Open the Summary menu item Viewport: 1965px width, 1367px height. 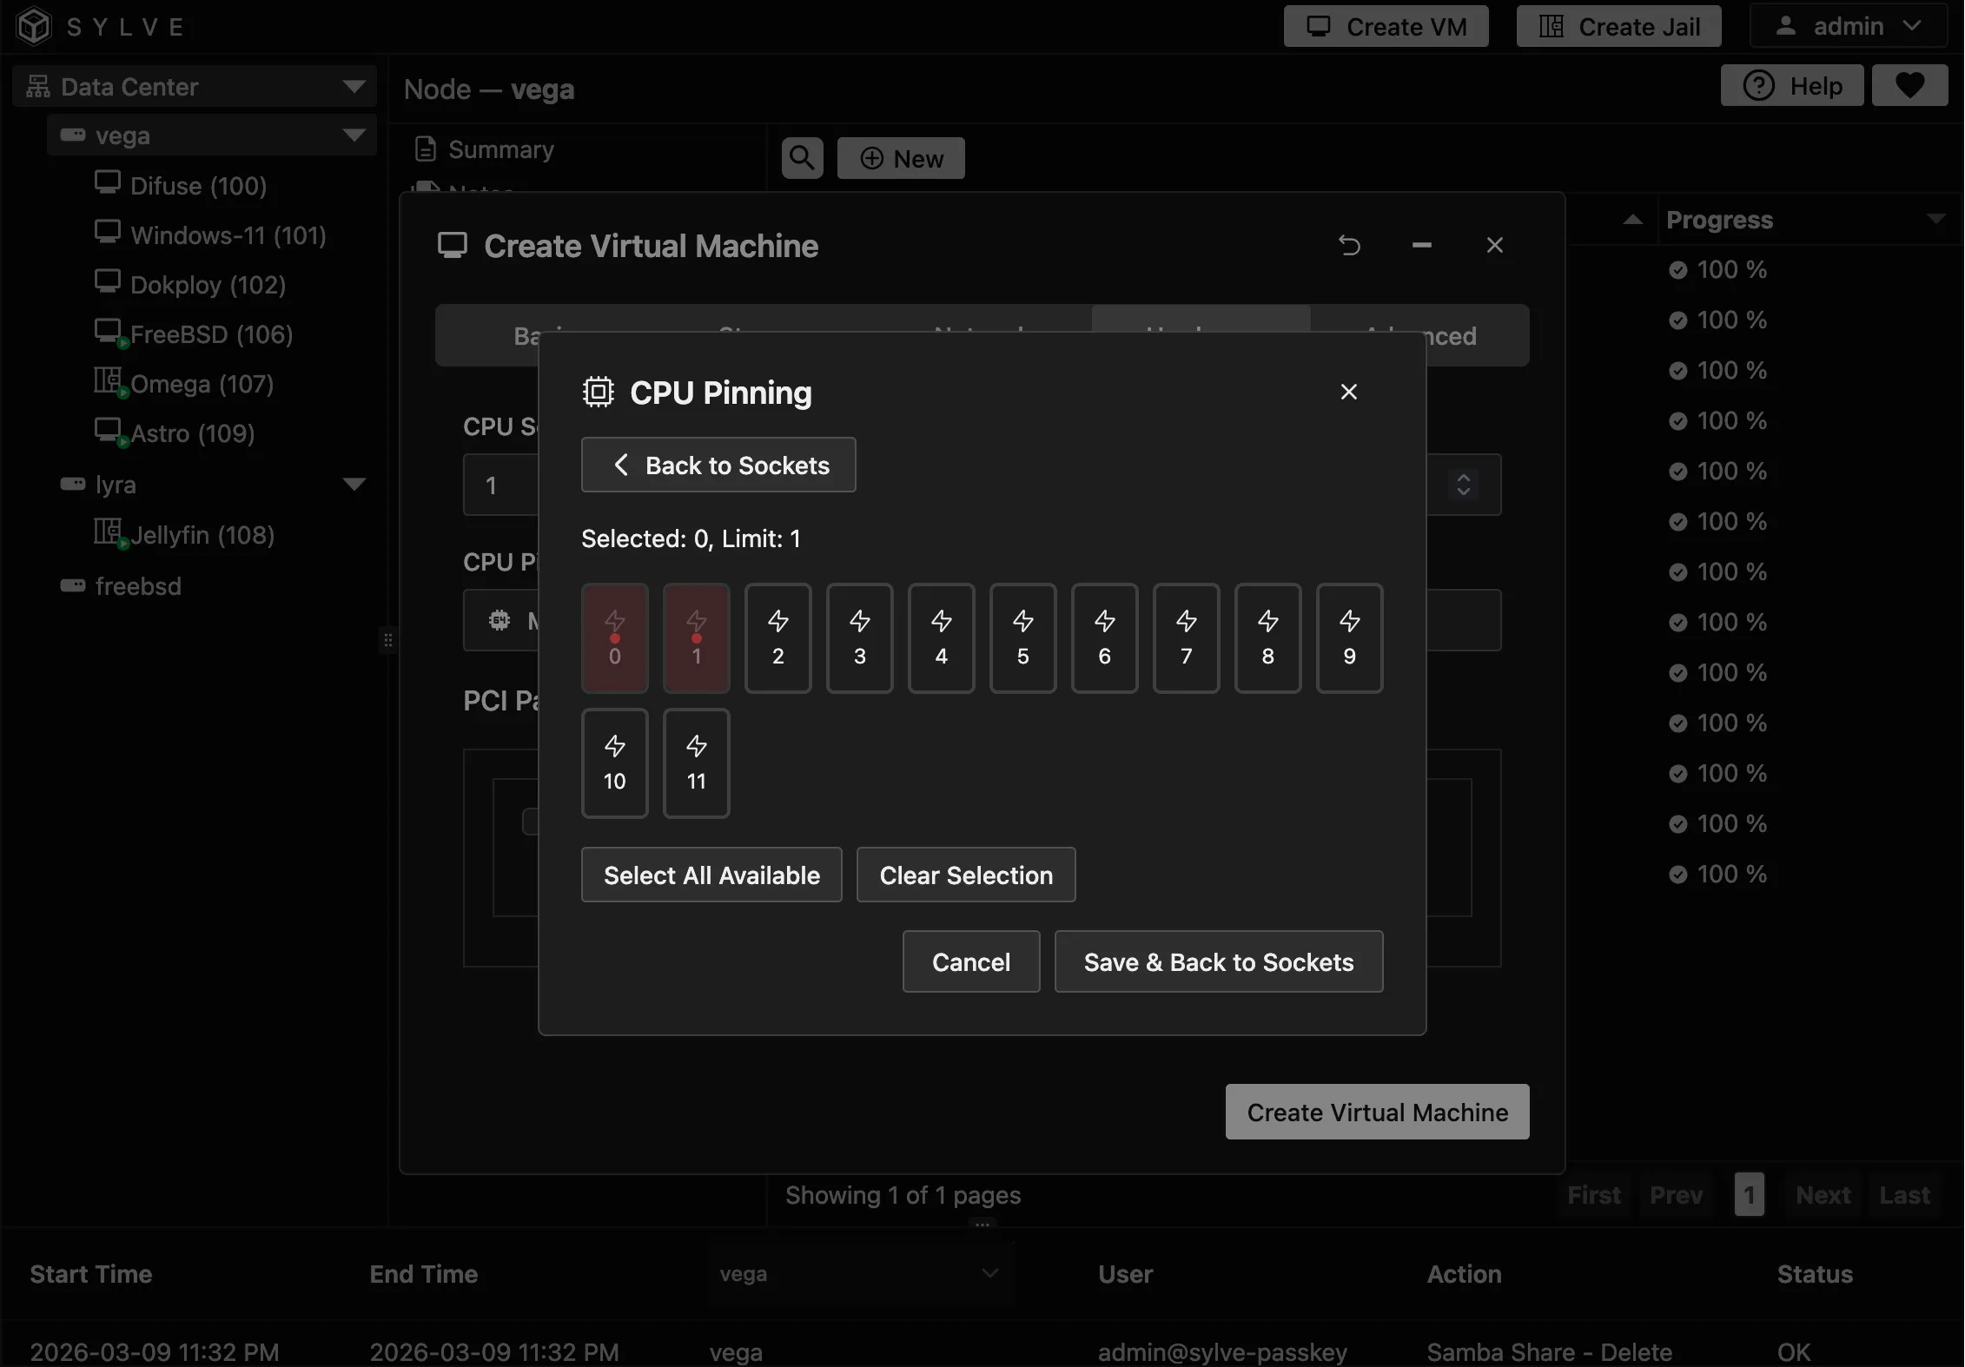[x=500, y=149]
